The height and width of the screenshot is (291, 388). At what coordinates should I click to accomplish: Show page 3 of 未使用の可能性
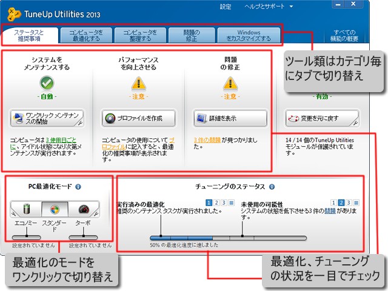tap(349, 203)
